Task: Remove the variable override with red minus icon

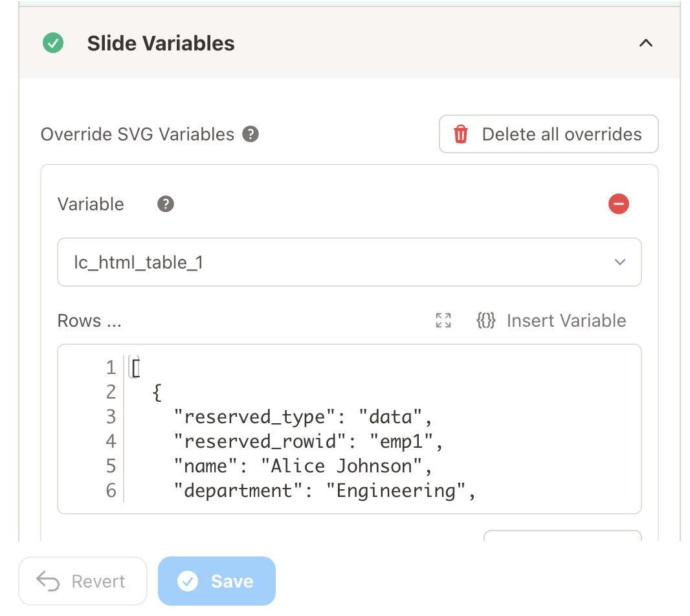Action: point(619,204)
